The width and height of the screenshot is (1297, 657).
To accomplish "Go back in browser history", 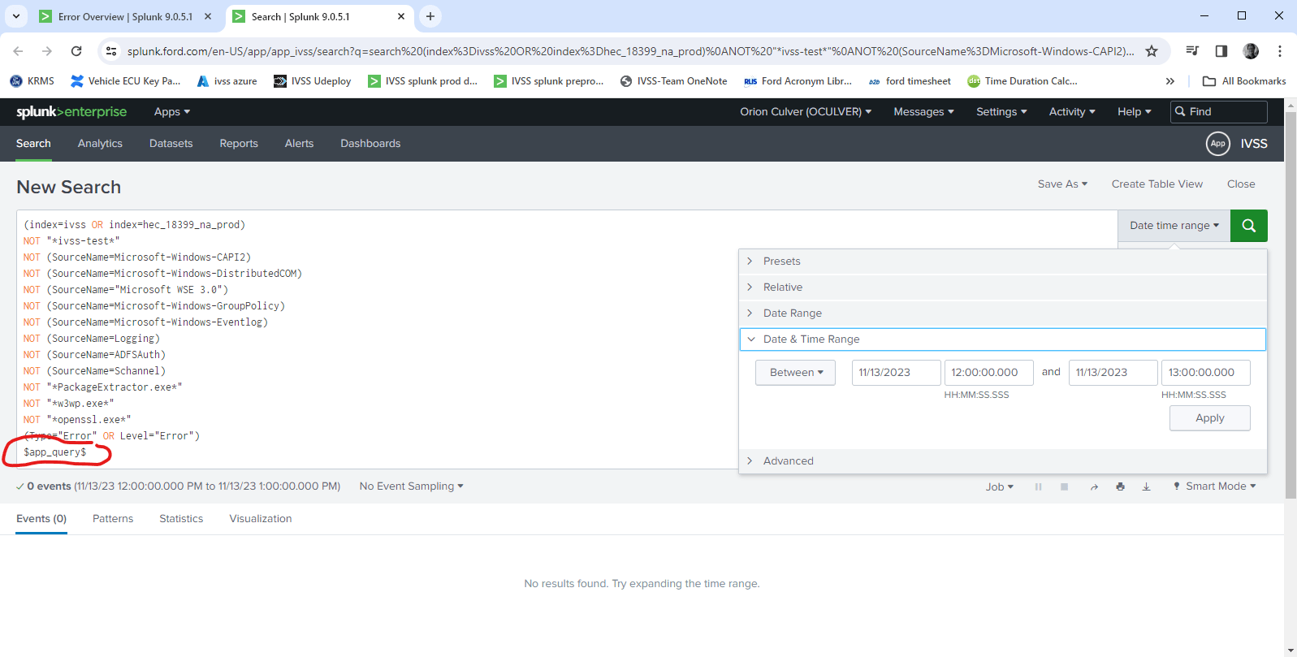I will (x=18, y=51).
